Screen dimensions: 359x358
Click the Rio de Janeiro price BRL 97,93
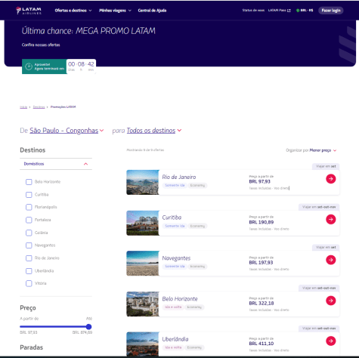click(259, 181)
